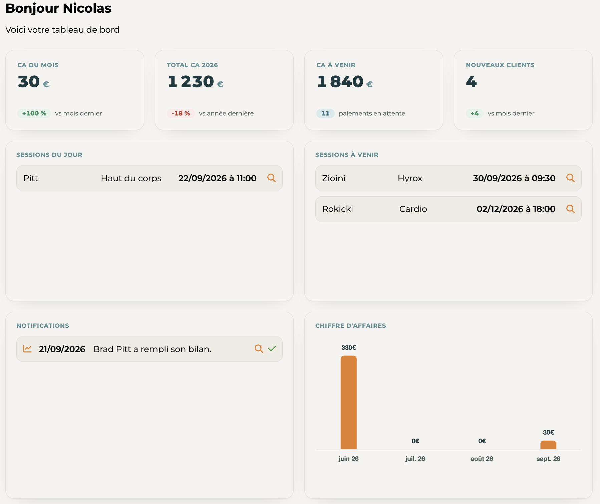Click the juil. 26 axis label
600x504 pixels.
415,459
